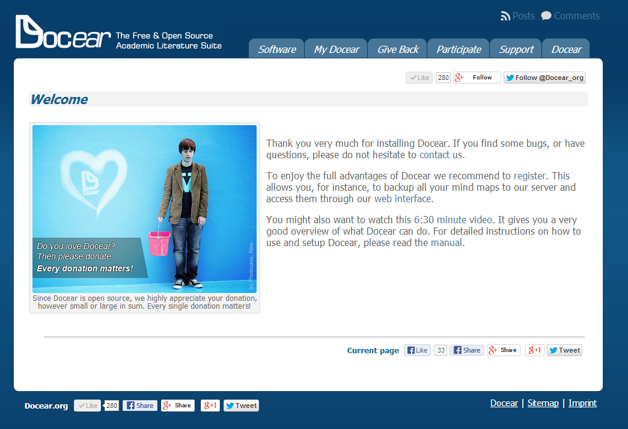The image size is (628, 429).
Task: Click footer Google +1 button
Action: pos(210,406)
